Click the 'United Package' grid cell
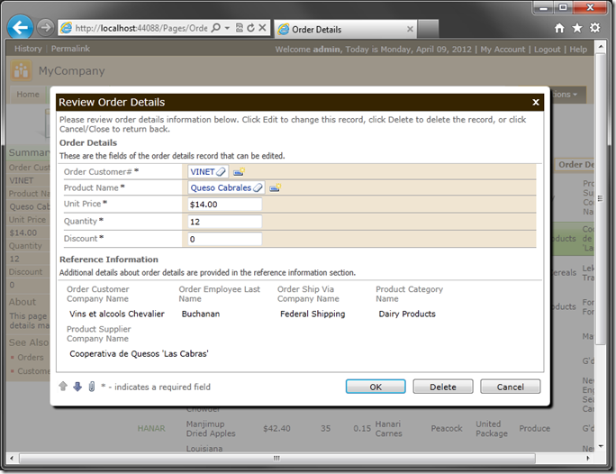The height and width of the screenshot is (474, 616). pyautogui.click(x=492, y=428)
